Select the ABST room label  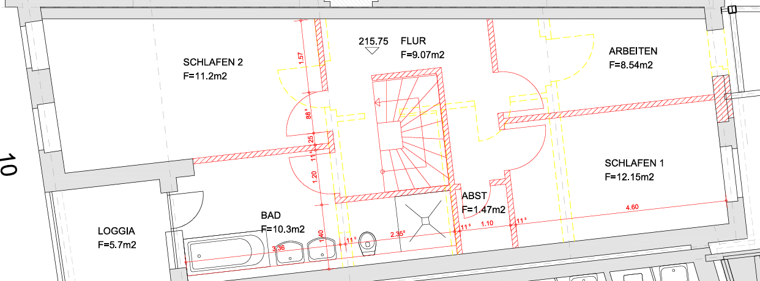point(474,197)
